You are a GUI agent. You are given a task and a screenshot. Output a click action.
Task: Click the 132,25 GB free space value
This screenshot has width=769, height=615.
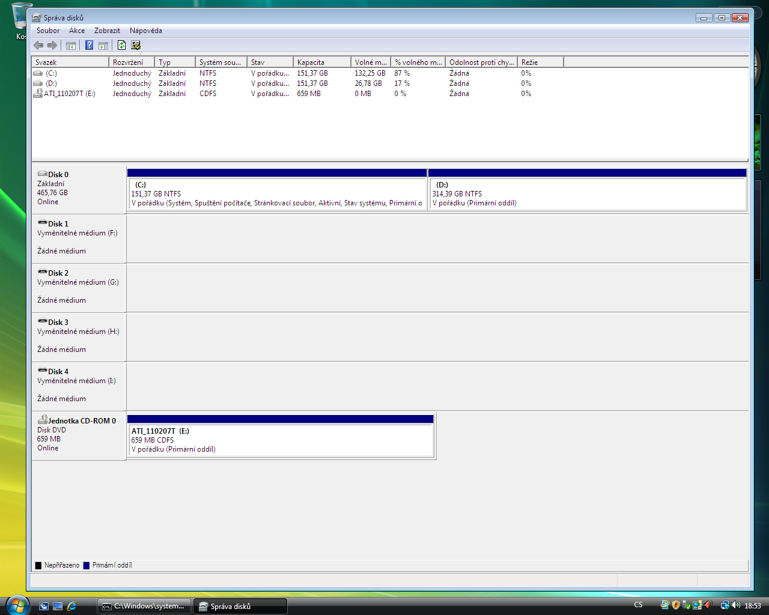370,73
